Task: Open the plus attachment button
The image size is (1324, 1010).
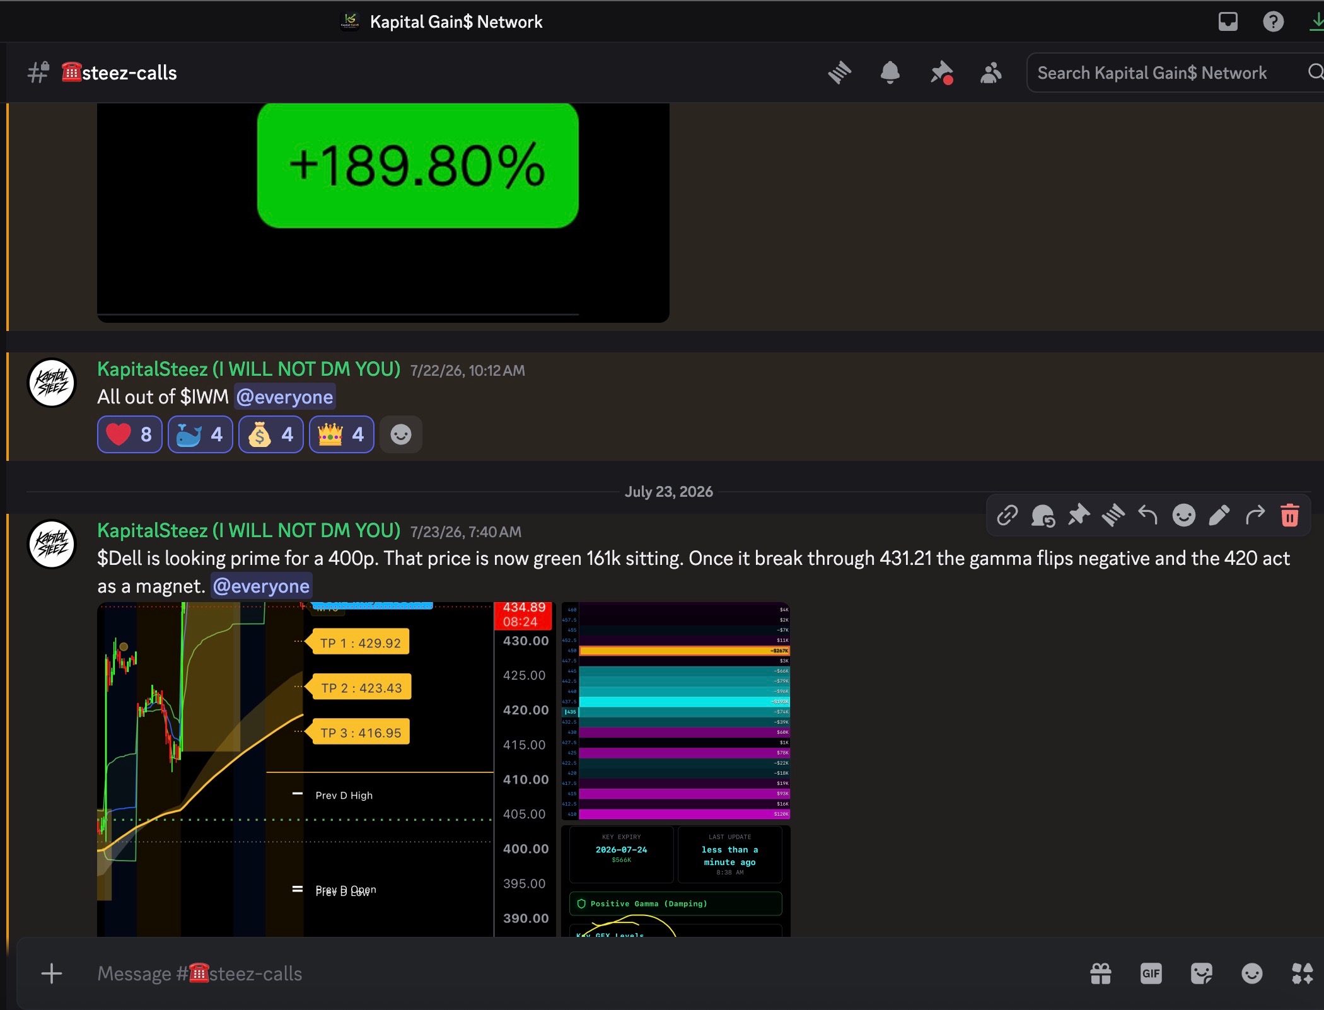Action: point(52,973)
